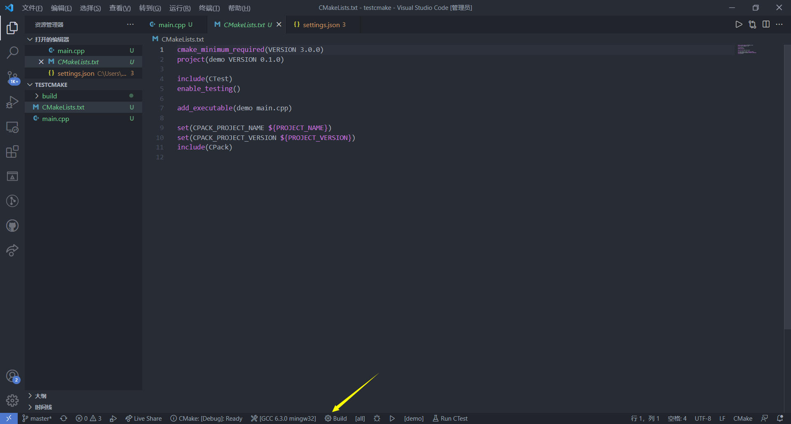Viewport: 791px width, 424px height.
Task: Open the Extensions view
Action: tap(12, 151)
